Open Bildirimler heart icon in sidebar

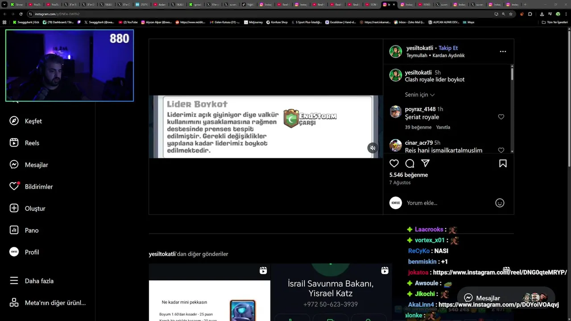point(14,186)
